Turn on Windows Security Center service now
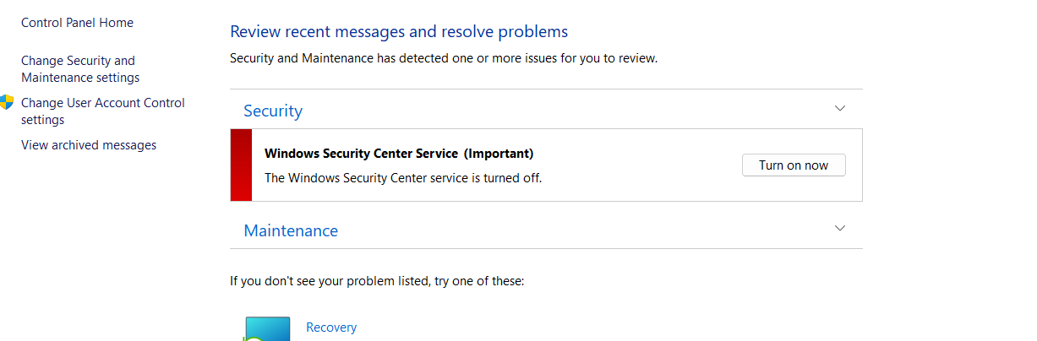 tap(794, 165)
